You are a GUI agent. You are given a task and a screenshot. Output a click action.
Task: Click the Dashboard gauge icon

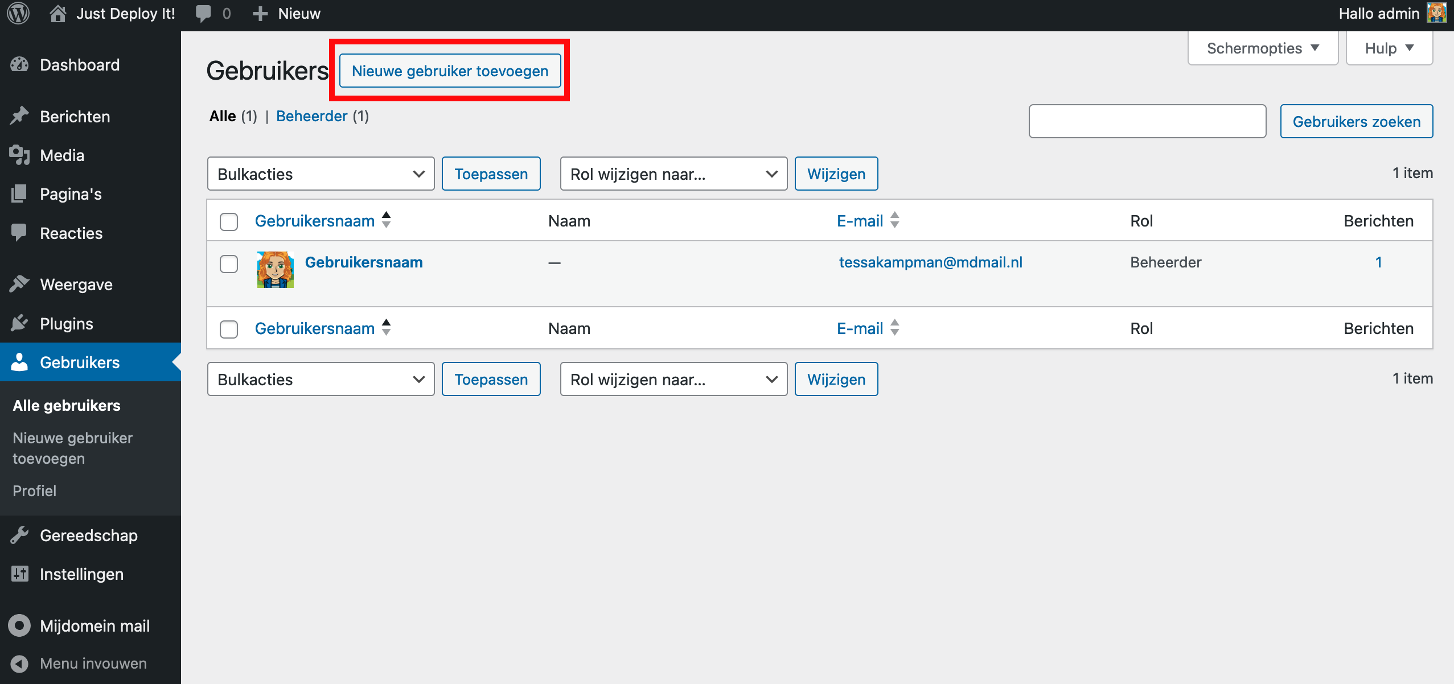coord(19,64)
